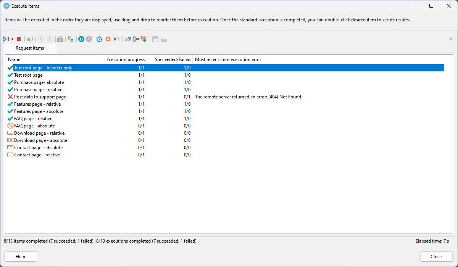Click the green Execute play button

(x=6, y=39)
